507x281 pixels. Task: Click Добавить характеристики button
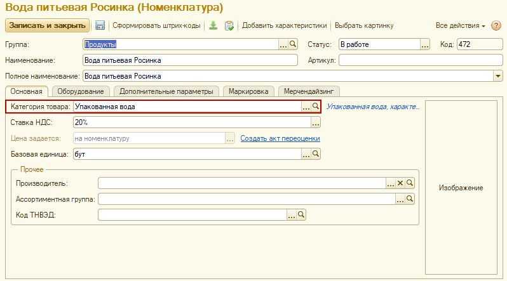pos(284,25)
